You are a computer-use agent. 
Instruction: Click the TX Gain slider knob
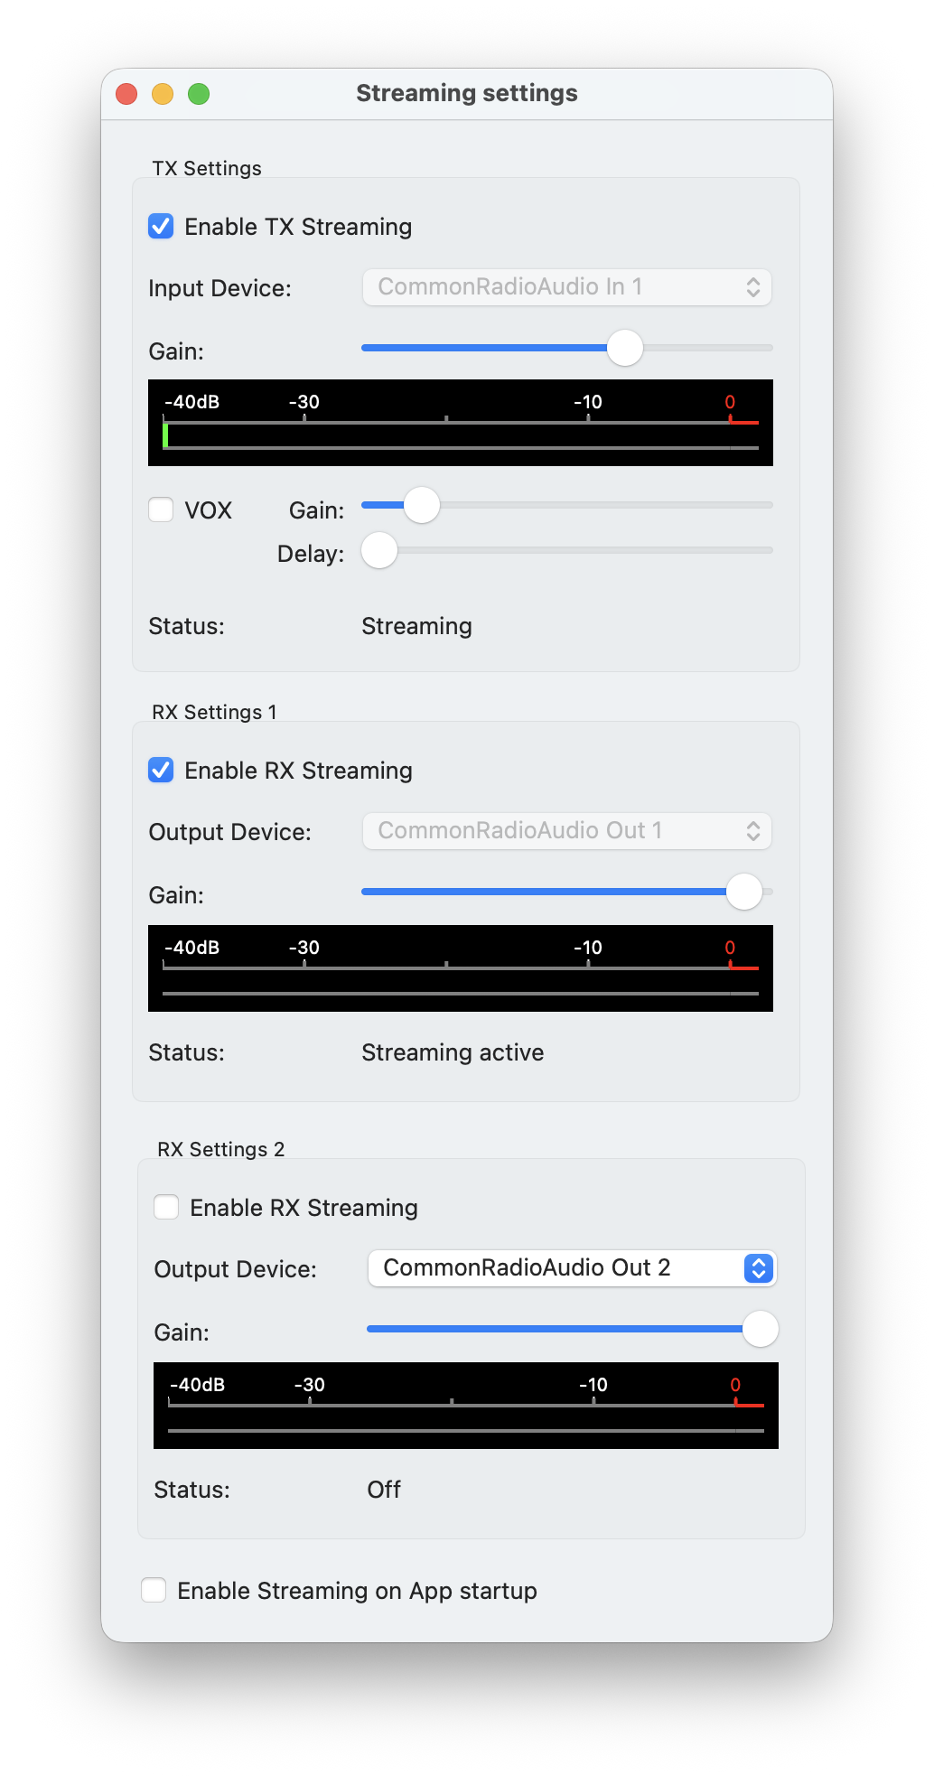tap(624, 348)
